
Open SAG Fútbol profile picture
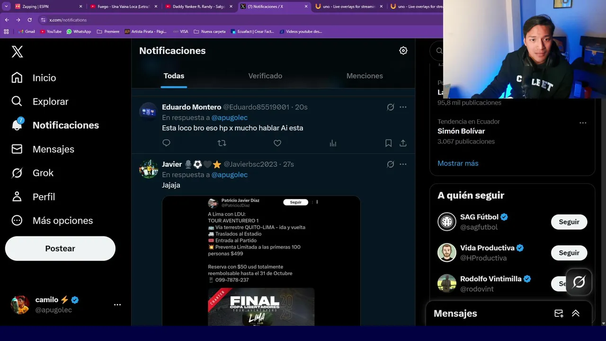tap(447, 222)
